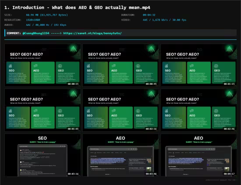The height and width of the screenshot is (185, 241).
Task: Click the AEO chat icon in 00:02:46 thumbnail
Action: click(191, 111)
